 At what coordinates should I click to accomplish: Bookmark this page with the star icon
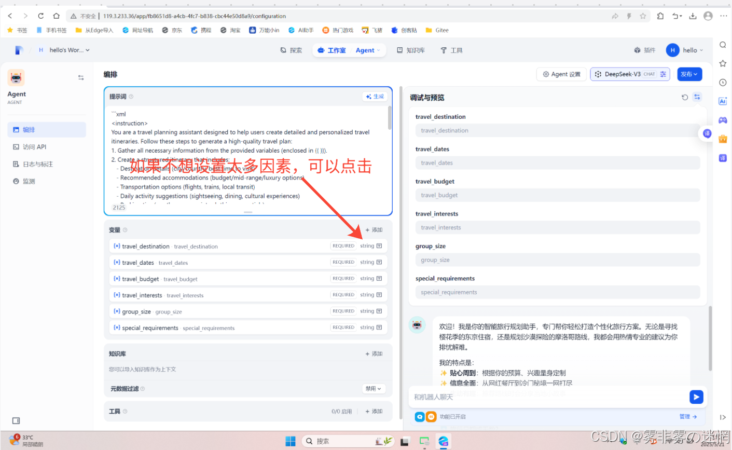(643, 16)
